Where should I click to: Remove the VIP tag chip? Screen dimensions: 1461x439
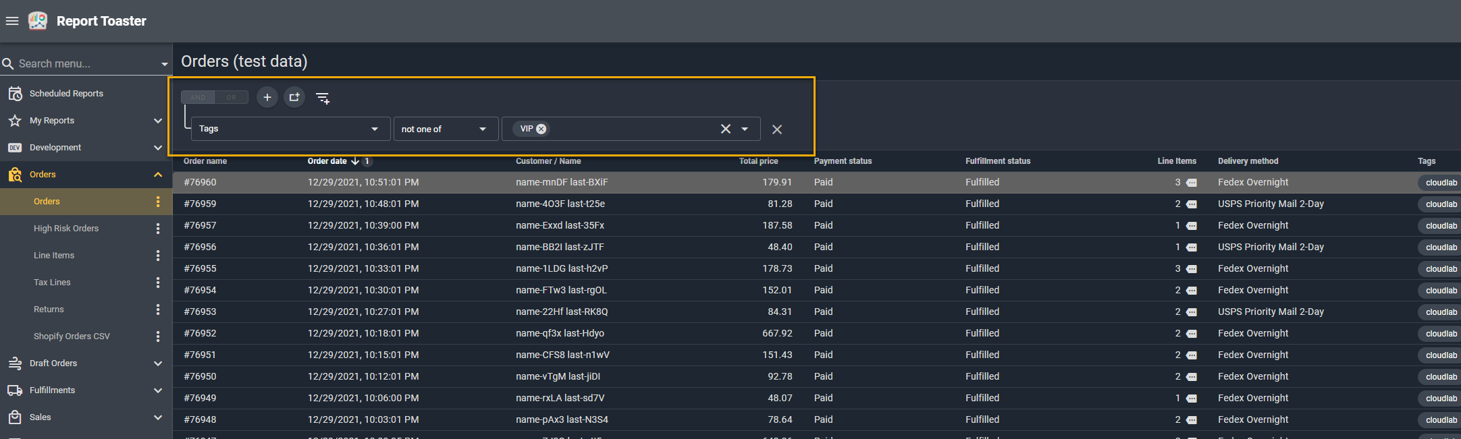pyautogui.click(x=541, y=129)
